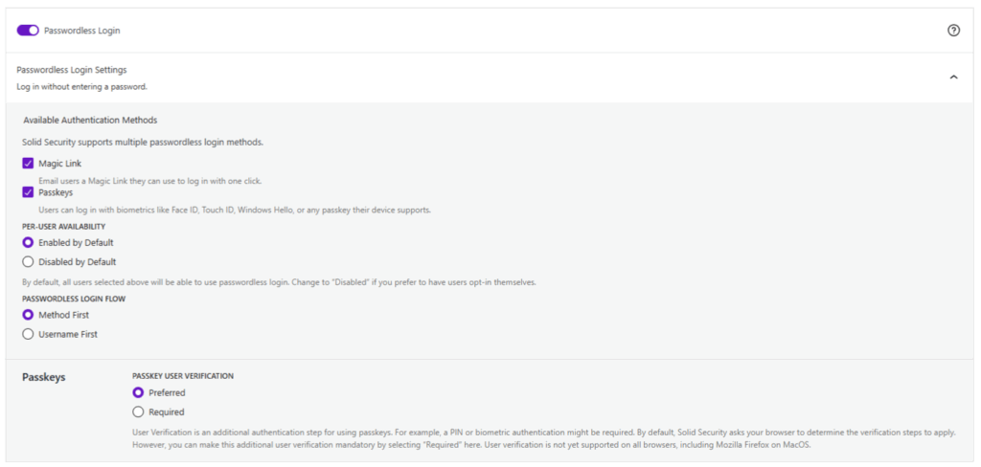
Task: Click the Passkeys checkbox label text
Action: coord(56,192)
